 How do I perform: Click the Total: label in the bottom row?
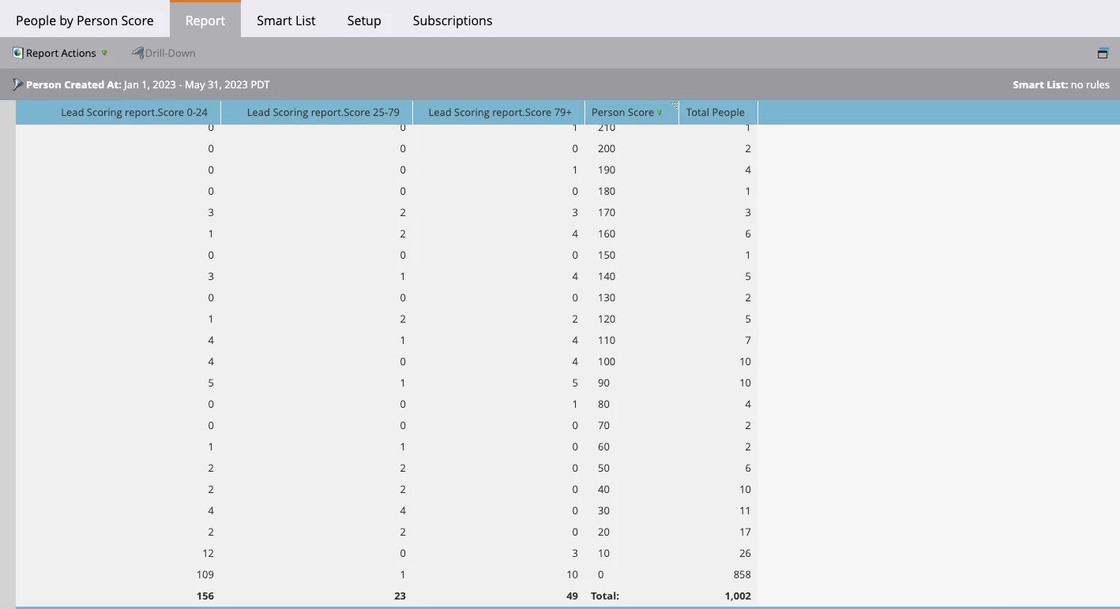pyautogui.click(x=605, y=596)
